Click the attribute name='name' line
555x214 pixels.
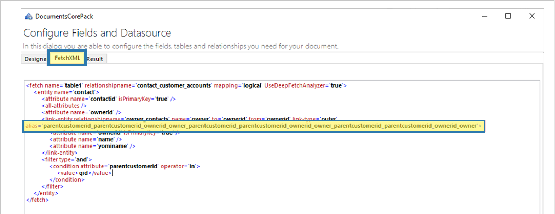86,139
